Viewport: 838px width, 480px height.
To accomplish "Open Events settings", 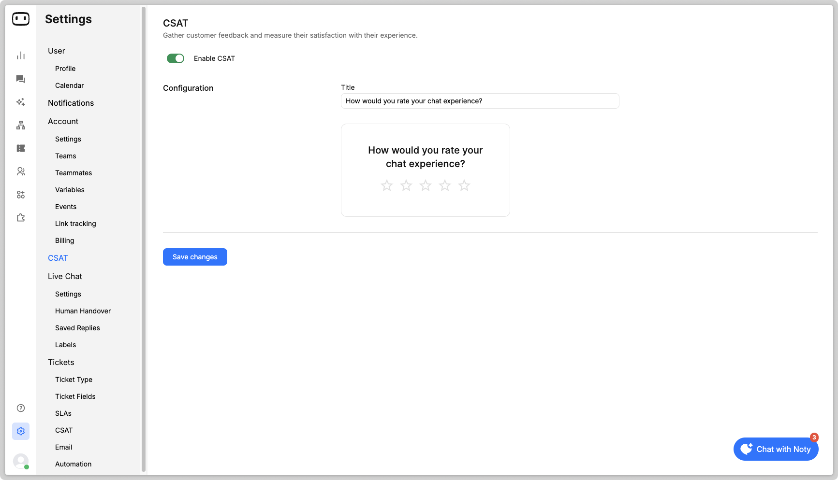I will pos(66,207).
